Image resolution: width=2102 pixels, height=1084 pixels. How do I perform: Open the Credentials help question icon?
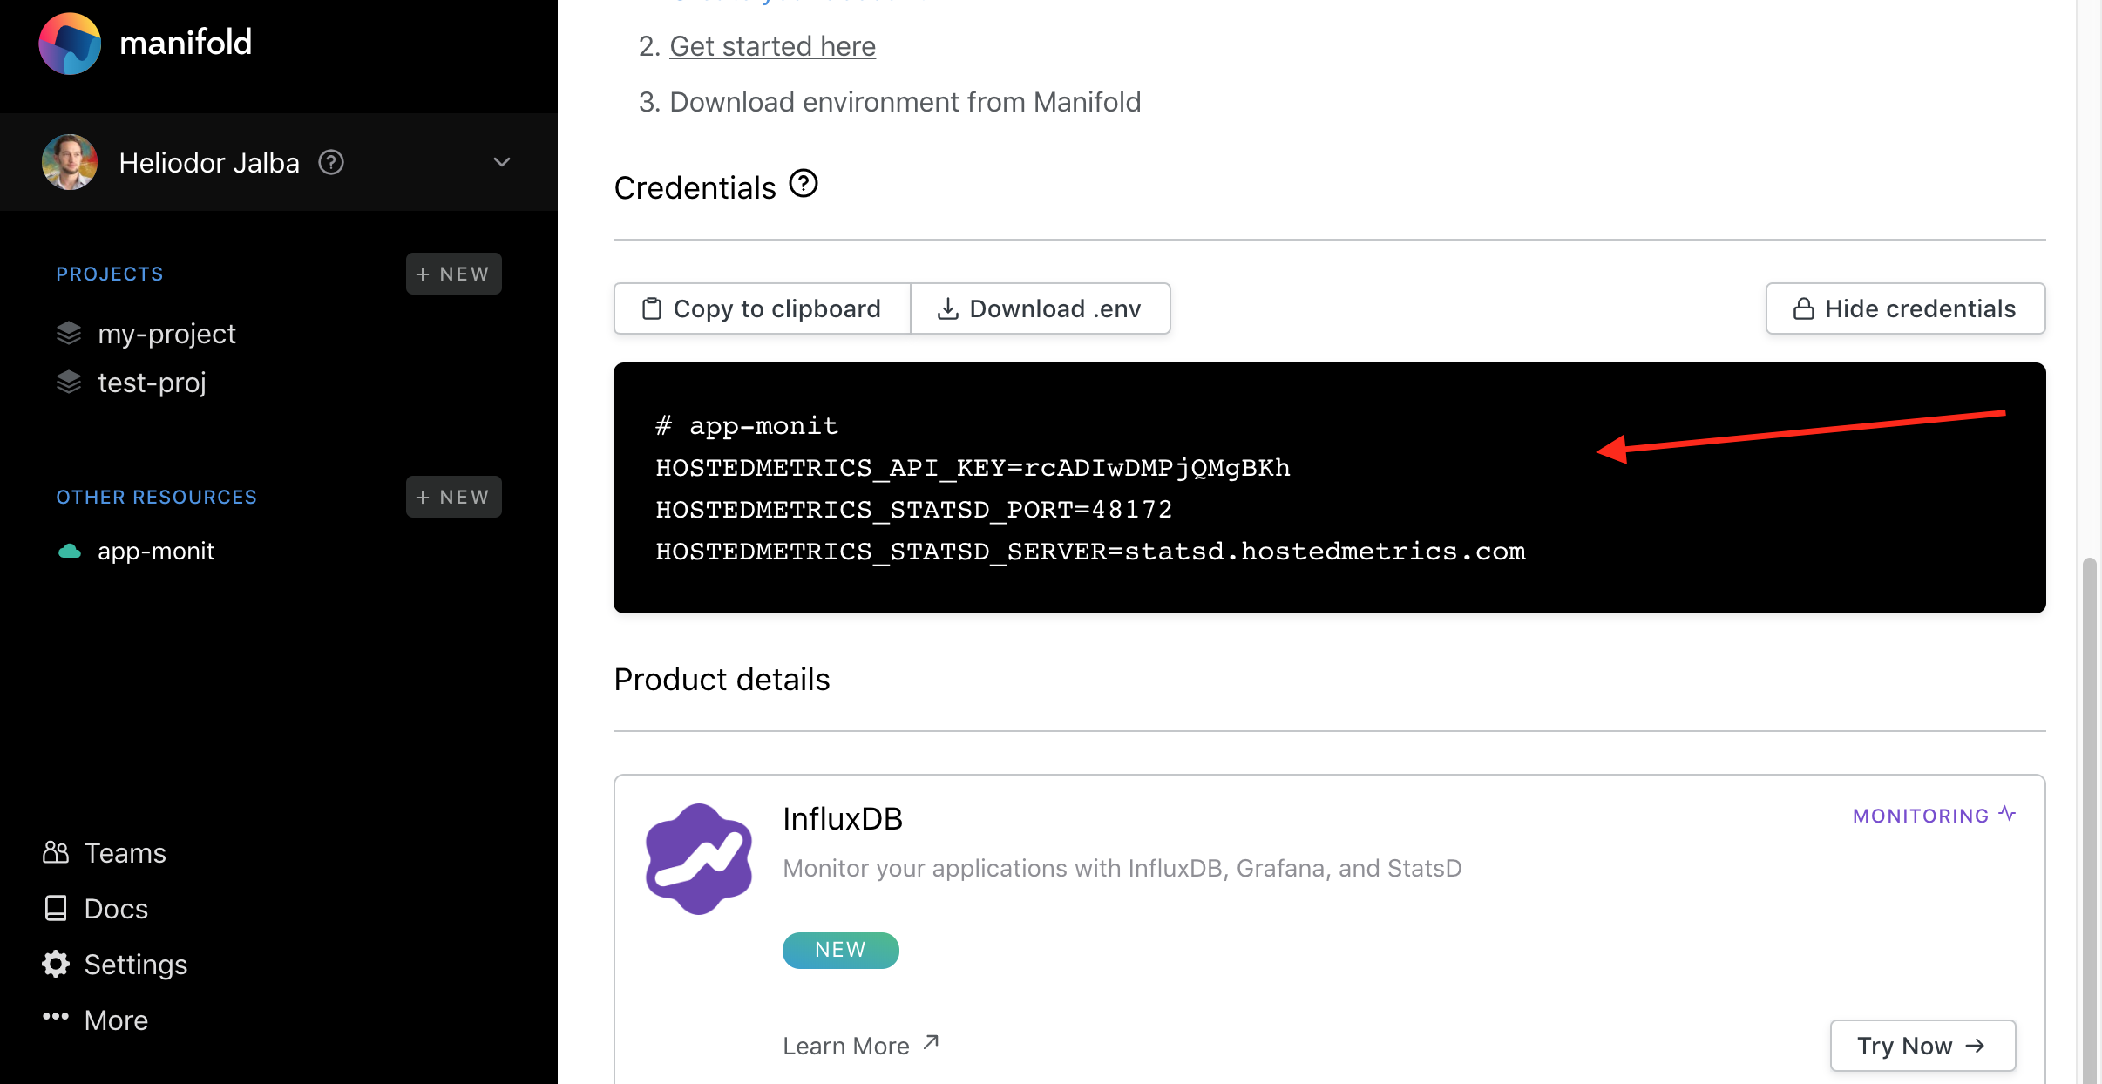point(804,184)
